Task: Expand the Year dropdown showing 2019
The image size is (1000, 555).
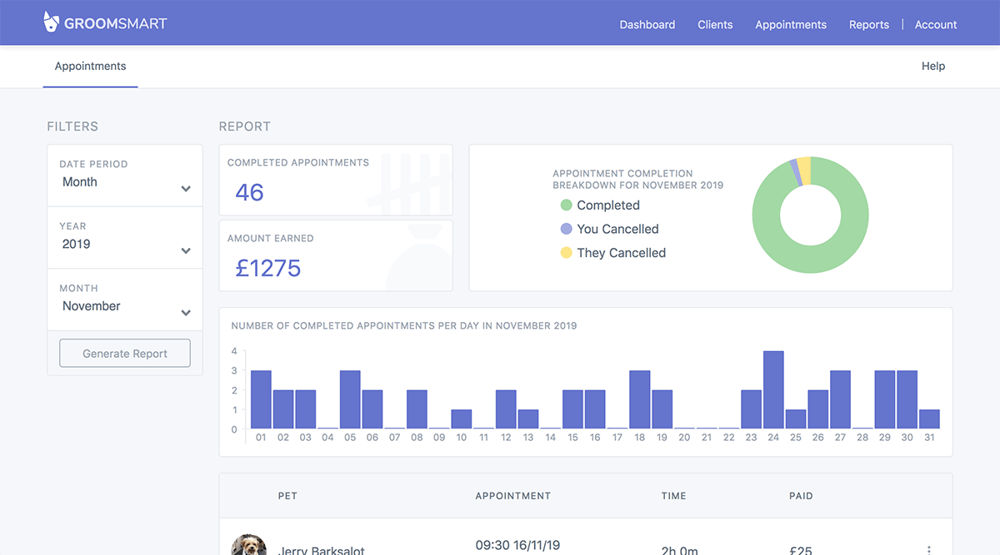Action: click(x=125, y=238)
